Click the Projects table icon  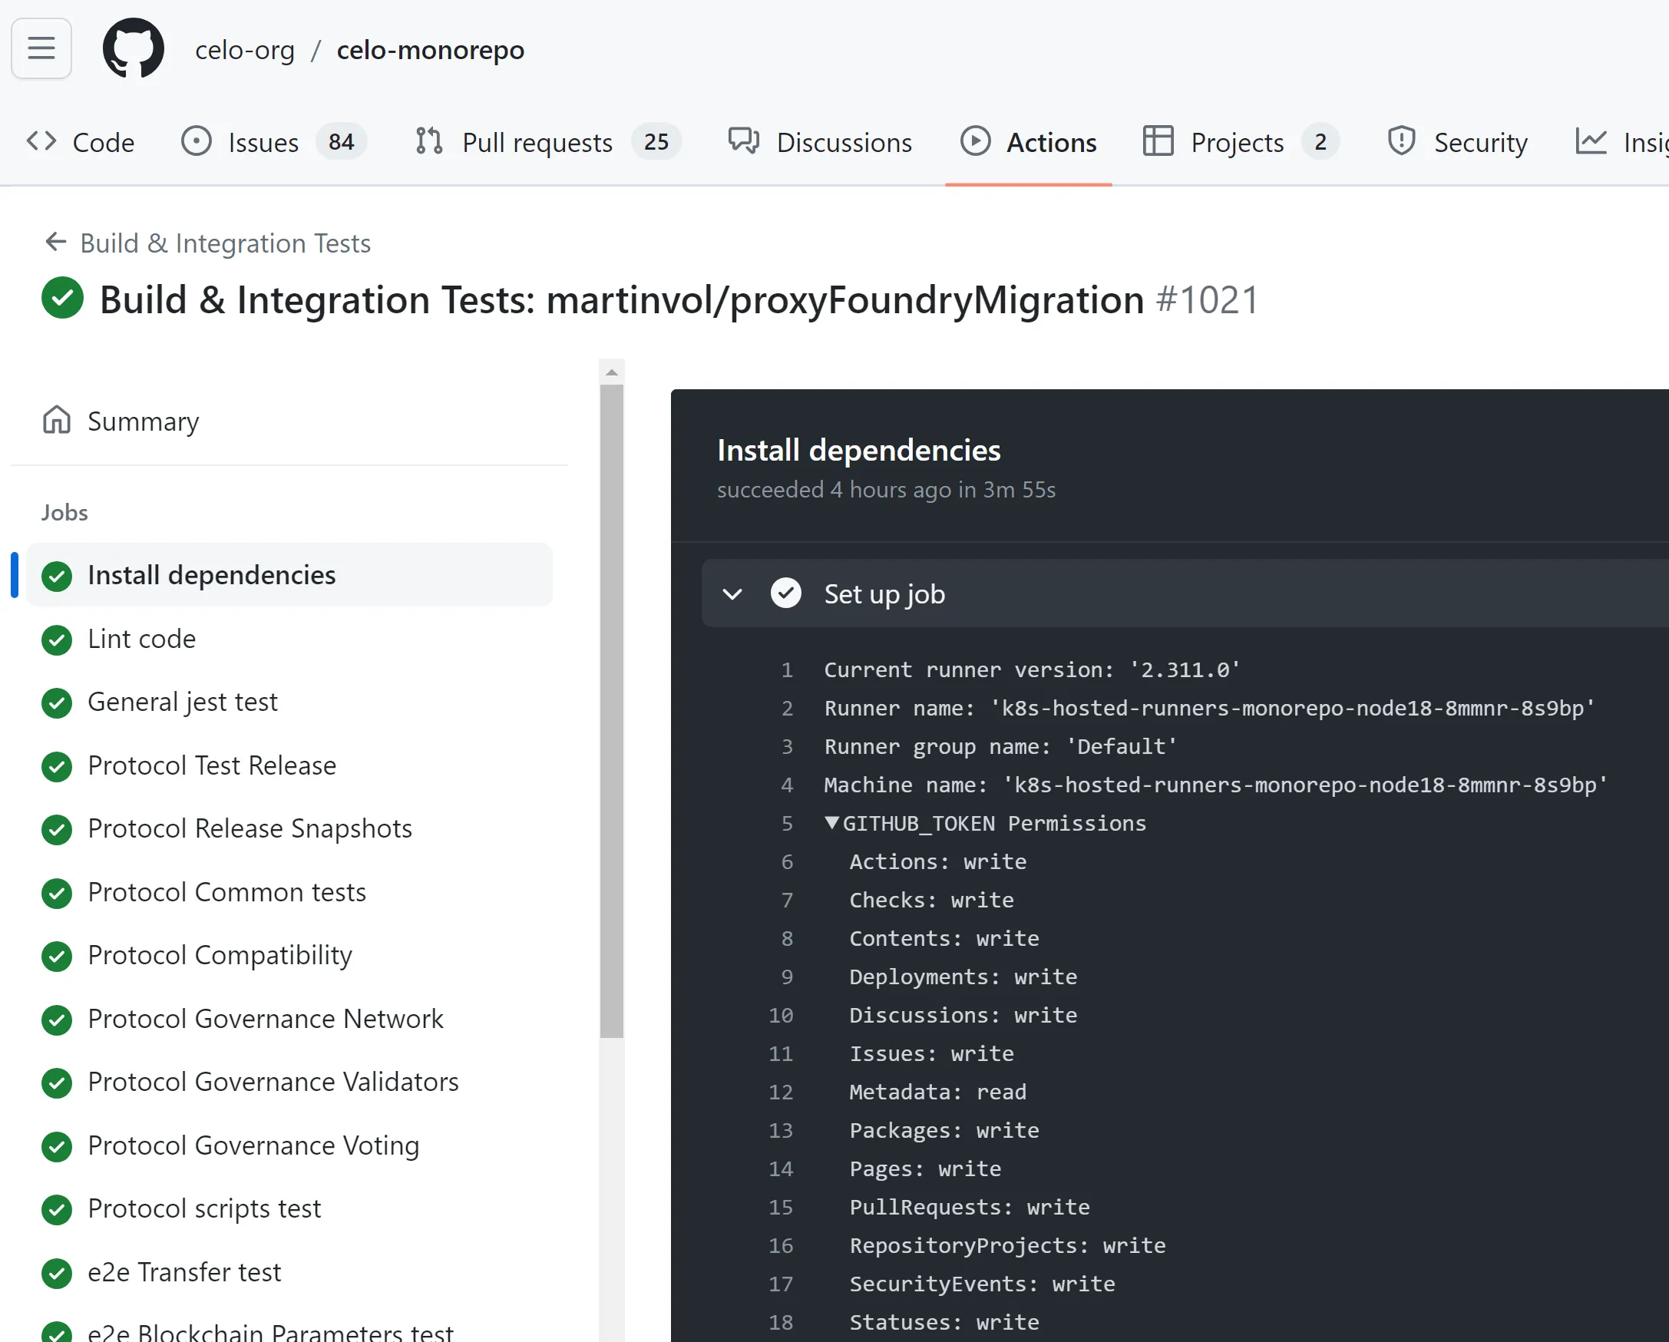coord(1157,141)
